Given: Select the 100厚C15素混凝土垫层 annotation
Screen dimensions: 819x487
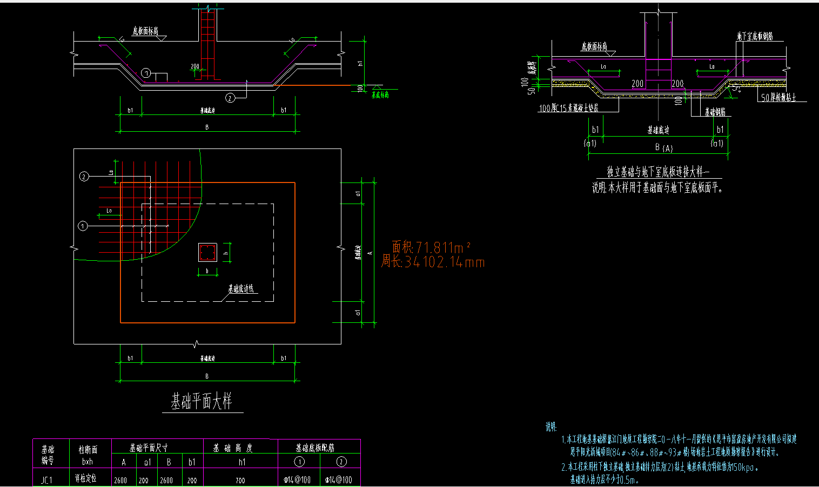Looking at the screenshot, I should (x=568, y=108).
